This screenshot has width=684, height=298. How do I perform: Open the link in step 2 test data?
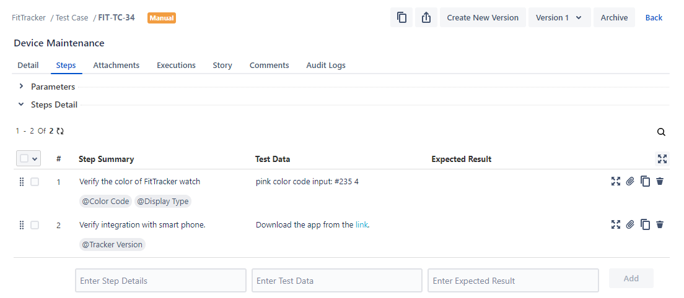click(362, 225)
